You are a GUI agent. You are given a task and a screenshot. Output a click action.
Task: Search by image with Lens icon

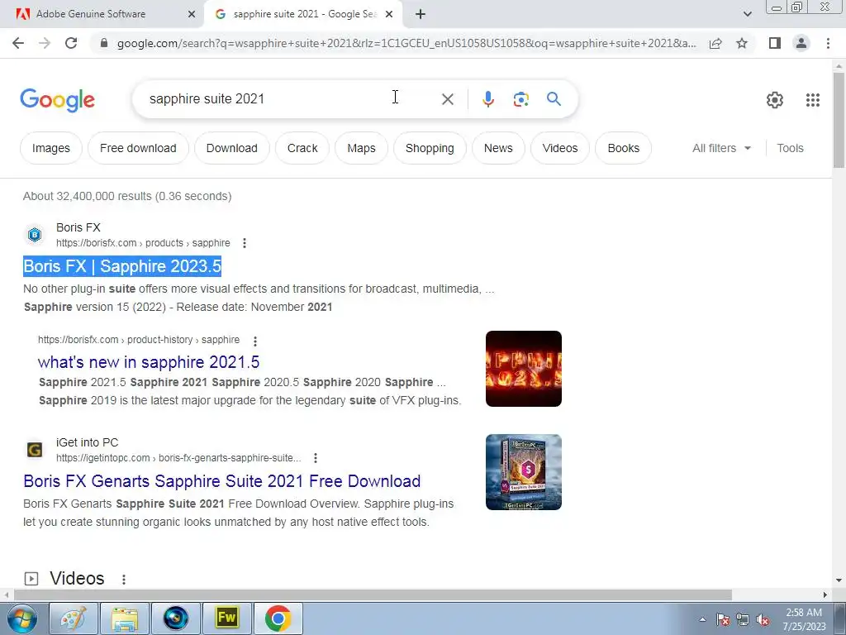coord(520,99)
